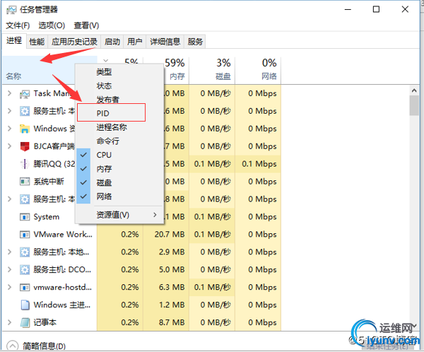
Task: Switch to the 应用历史记录 tab
Action: pyautogui.click(x=74, y=42)
